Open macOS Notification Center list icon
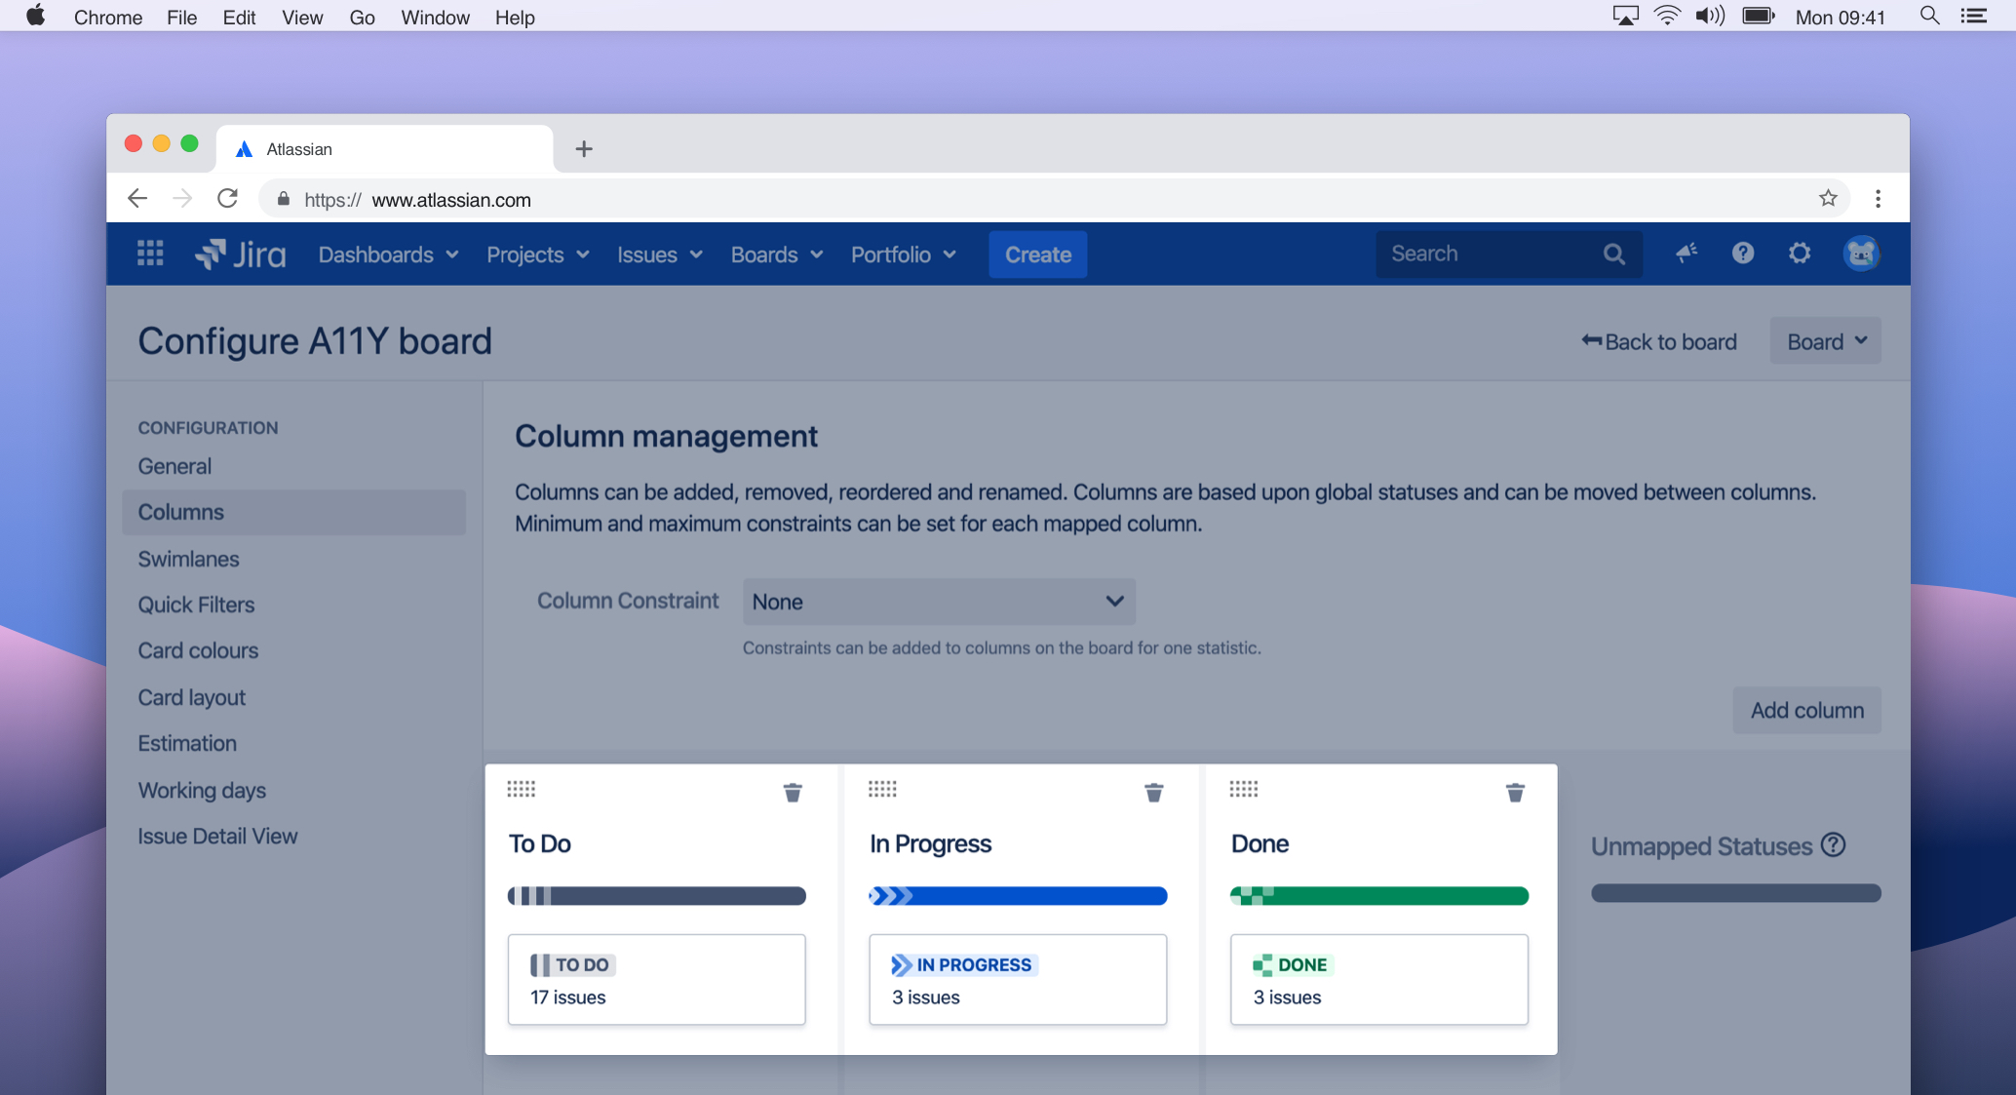 [x=1974, y=17]
